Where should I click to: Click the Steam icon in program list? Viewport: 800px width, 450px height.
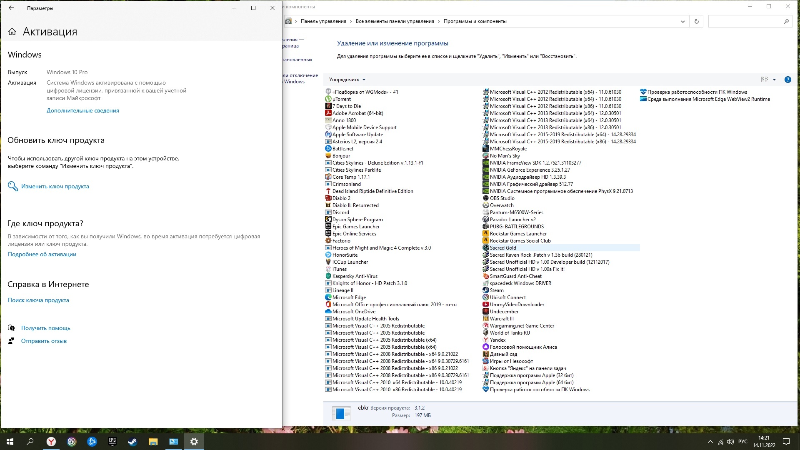point(486,290)
